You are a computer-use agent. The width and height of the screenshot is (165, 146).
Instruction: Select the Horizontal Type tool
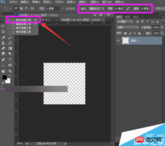coord(10,60)
